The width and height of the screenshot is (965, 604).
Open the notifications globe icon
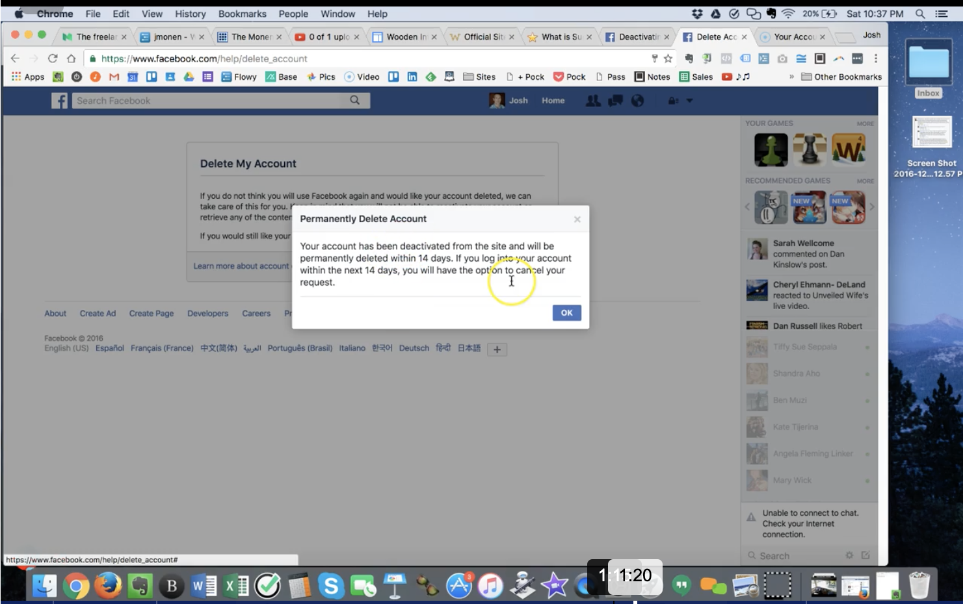[637, 101]
